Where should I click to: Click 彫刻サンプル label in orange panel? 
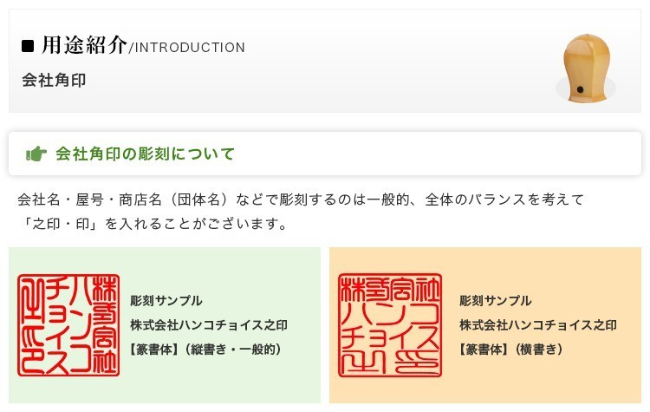(496, 301)
